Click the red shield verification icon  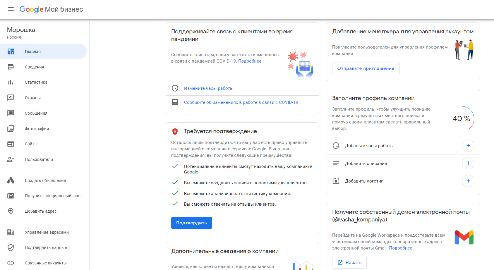click(x=175, y=131)
